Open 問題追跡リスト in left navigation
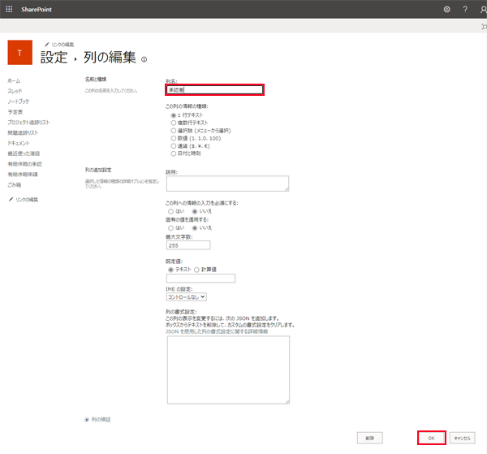The height and width of the screenshot is (454, 487). pos(23,132)
